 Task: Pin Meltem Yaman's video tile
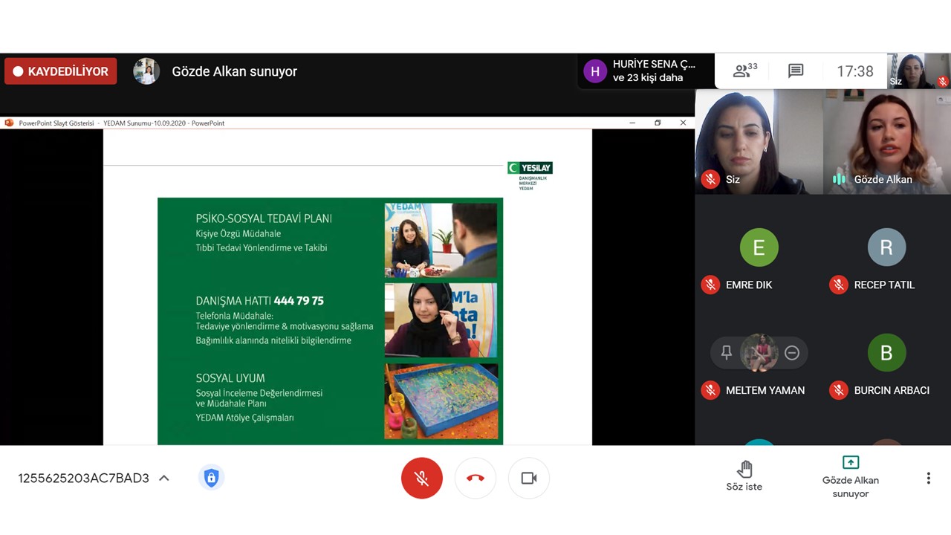pos(727,353)
